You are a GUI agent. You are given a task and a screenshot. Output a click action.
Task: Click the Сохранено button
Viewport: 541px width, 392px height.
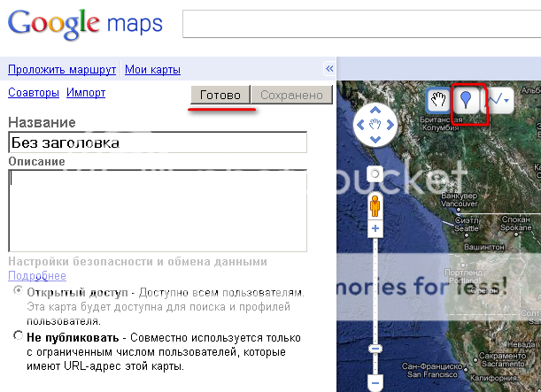[291, 95]
